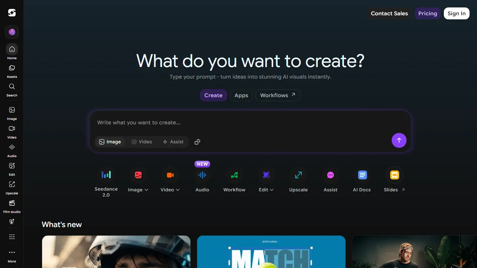Click the Contact Sales button
Image resolution: width=477 pixels, height=268 pixels.
pyautogui.click(x=389, y=13)
